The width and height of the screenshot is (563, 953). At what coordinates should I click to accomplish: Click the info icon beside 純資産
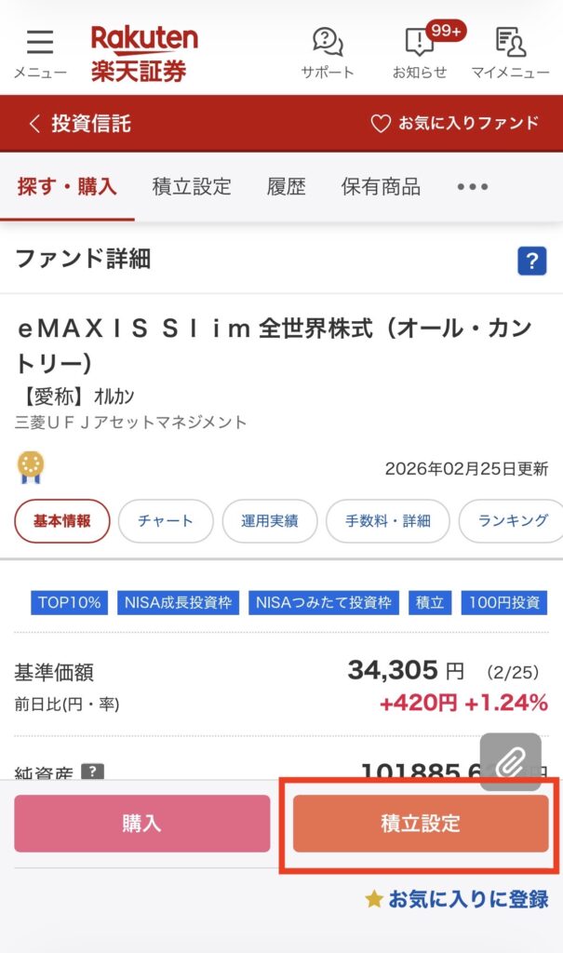click(92, 772)
